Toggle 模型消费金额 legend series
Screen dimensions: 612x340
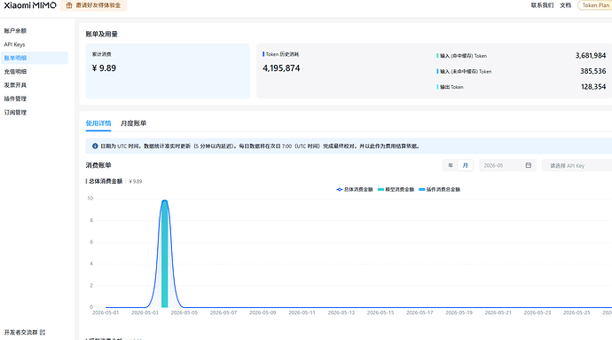tap(396, 190)
